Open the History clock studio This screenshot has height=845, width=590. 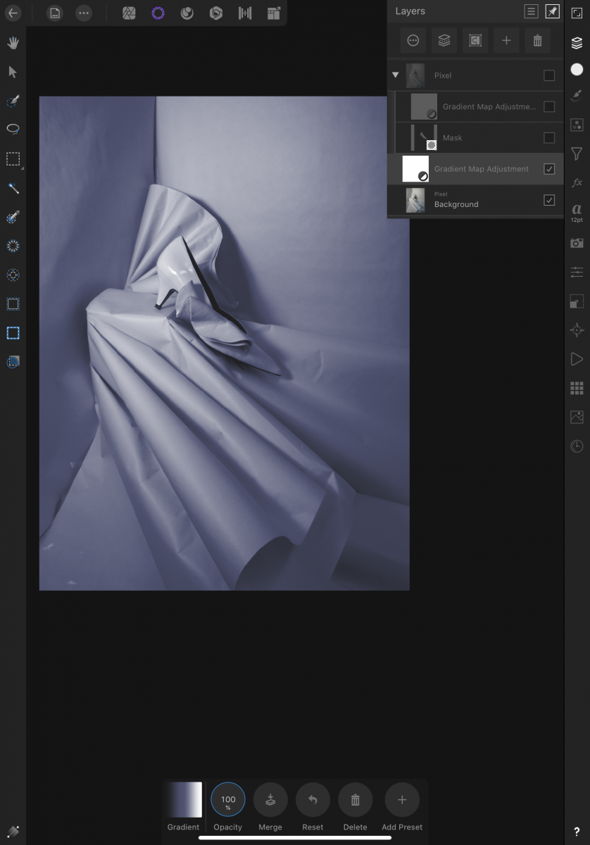[577, 446]
